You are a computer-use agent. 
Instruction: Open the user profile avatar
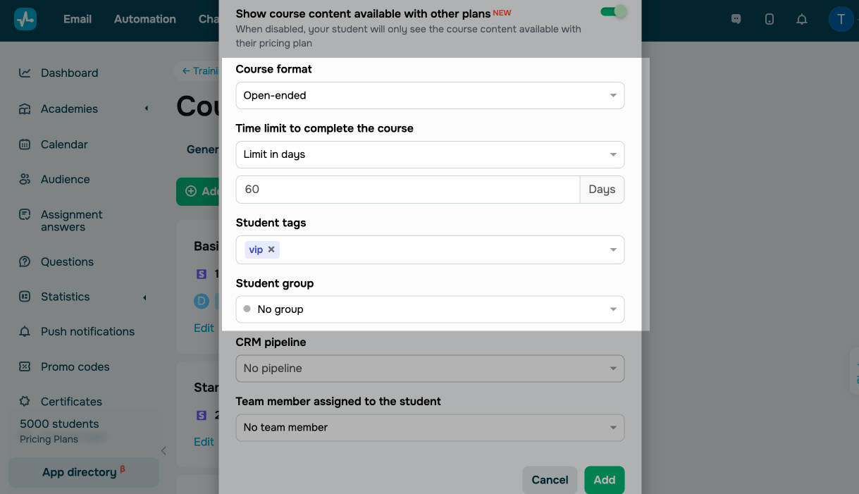click(x=841, y=19)
